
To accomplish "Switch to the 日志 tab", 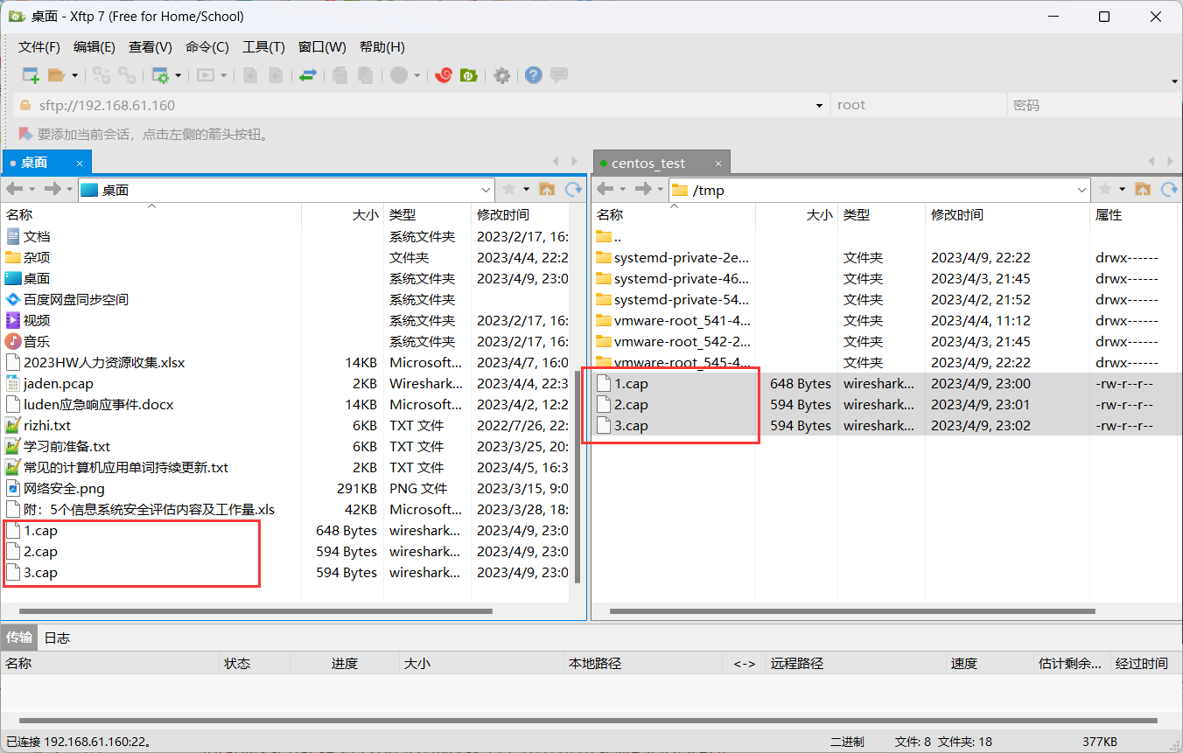I will click(x=57, y=638).
